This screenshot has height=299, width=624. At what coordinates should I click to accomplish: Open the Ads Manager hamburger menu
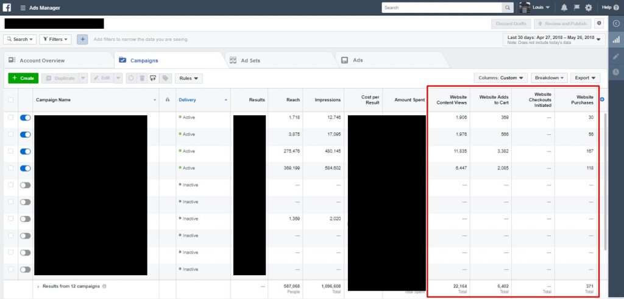click(23, 7)
